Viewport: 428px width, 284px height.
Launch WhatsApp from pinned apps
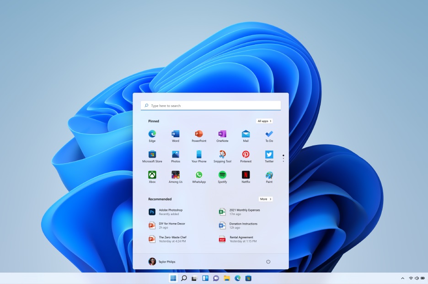point(199,177)
